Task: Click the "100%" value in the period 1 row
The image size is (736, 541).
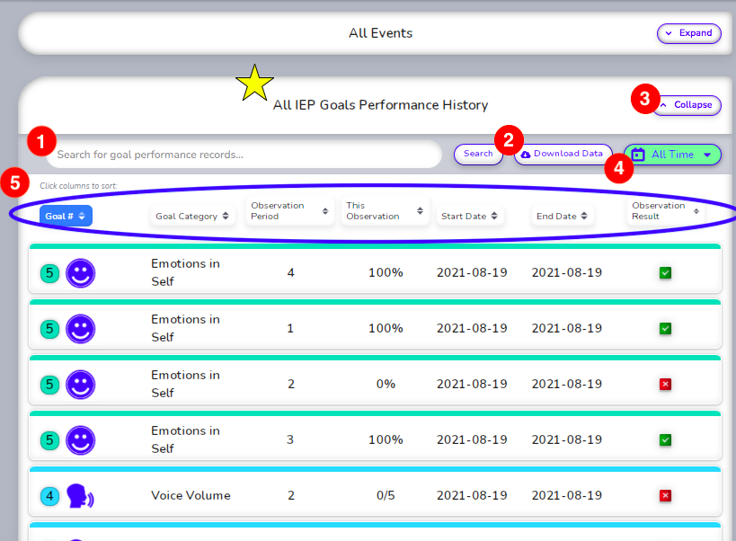Action: coord(386,328)
